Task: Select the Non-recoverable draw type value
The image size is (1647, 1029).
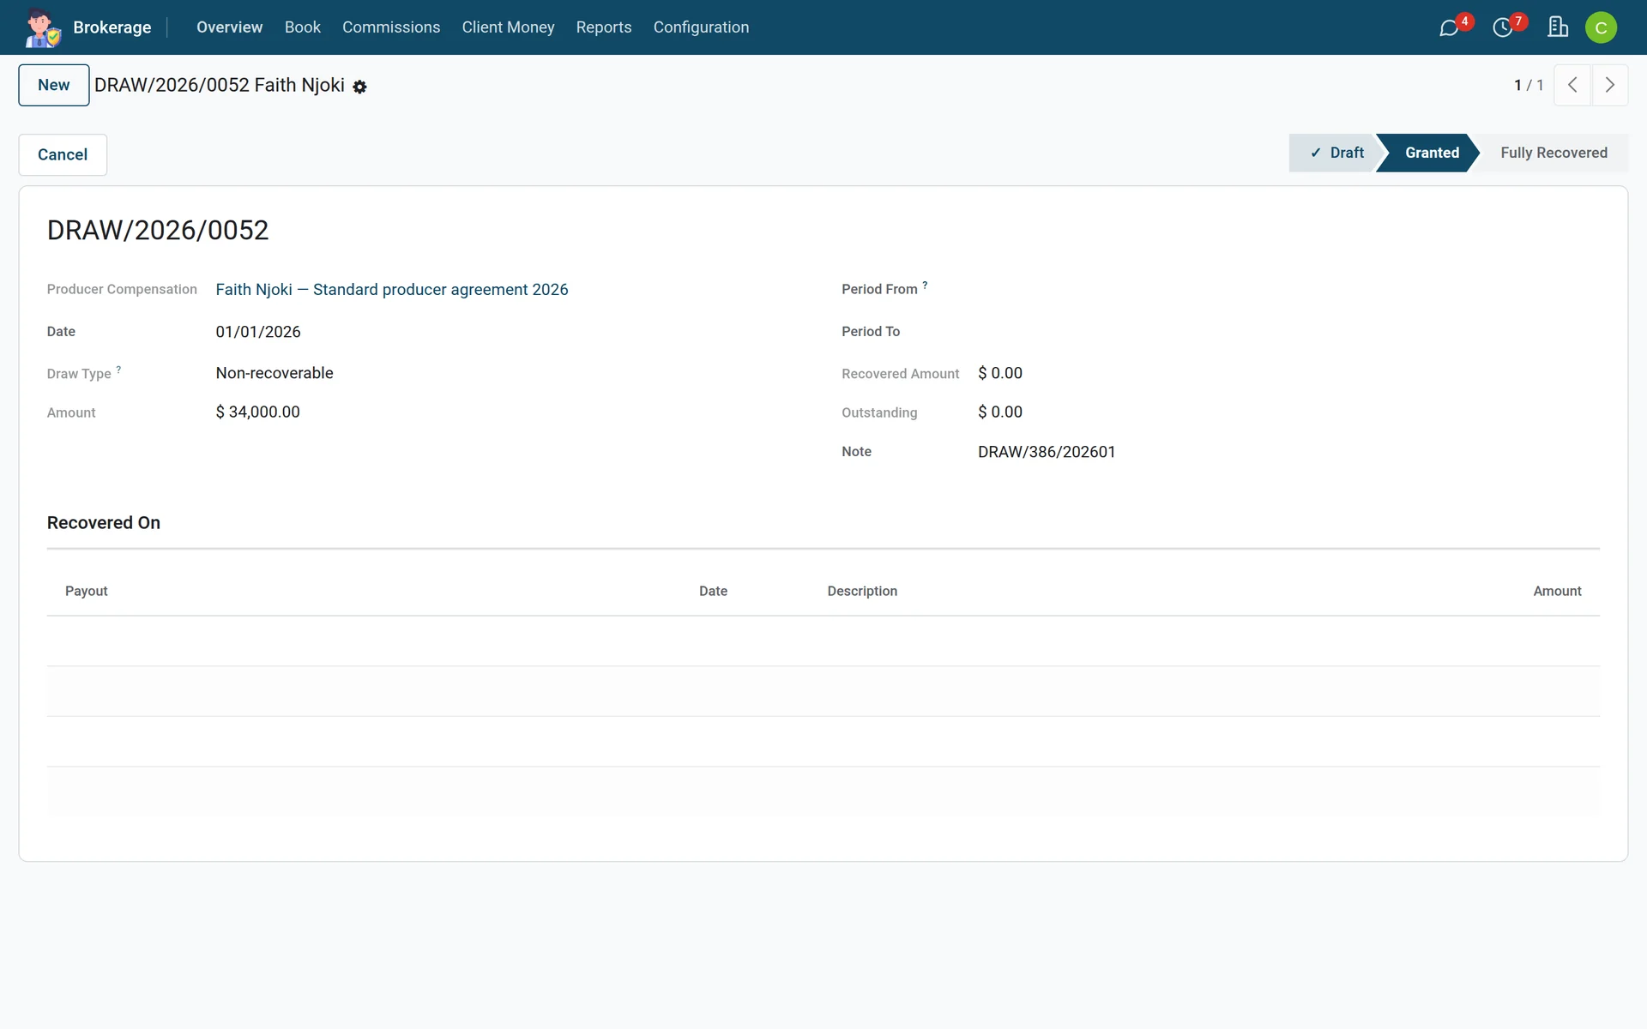Action: (x=274, y=373)
